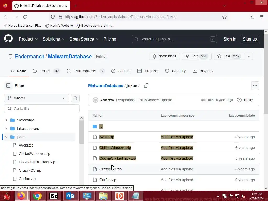Click the site padlock security icon

(60, 17)
